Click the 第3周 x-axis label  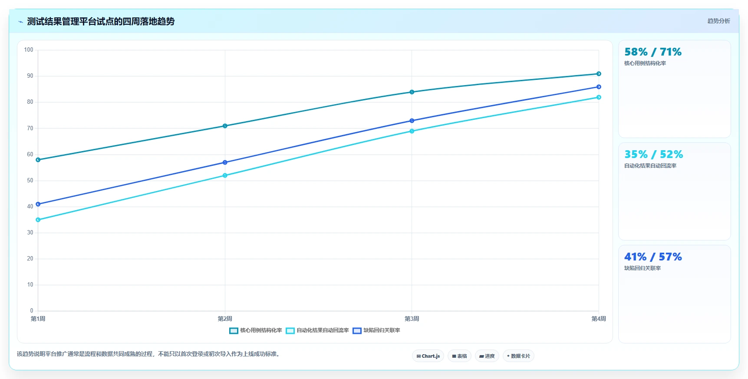point(412,319)
